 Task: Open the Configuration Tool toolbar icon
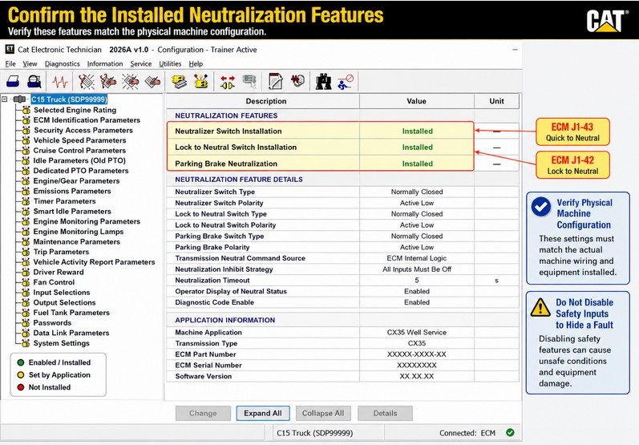pos(200,82)
